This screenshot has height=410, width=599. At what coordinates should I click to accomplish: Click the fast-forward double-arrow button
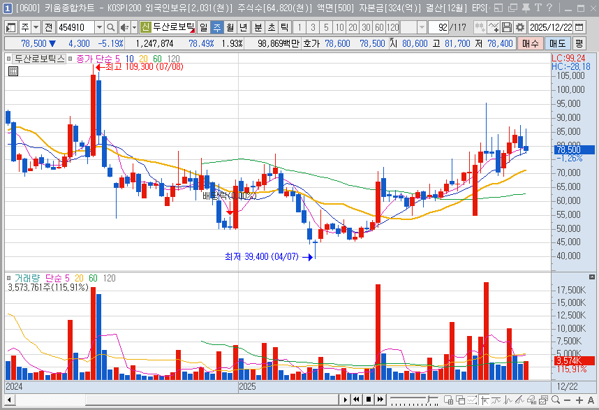pyautogui.click(x=380, y=400)
